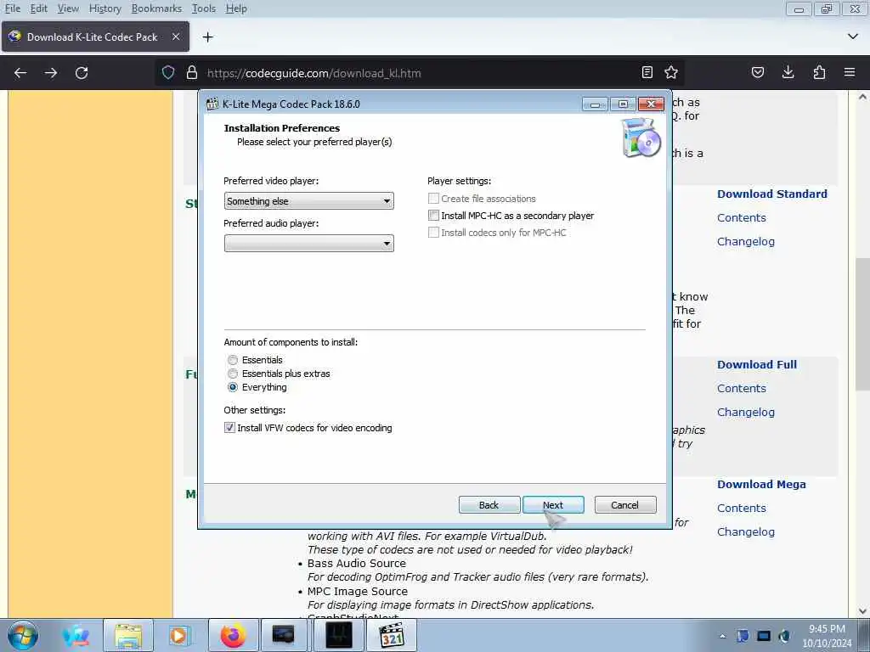Toggle Create file associations checkbox
Image resolution: width=870 pixels, height=652 pixels.
pyautogui.click(x=433, y=199)
